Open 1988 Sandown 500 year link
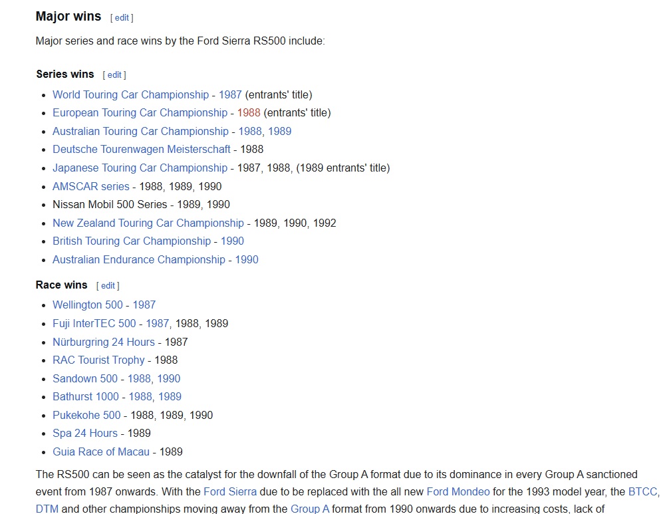This screenshot has height=514, width=663. pyautogui.click(x=139, y=379)
